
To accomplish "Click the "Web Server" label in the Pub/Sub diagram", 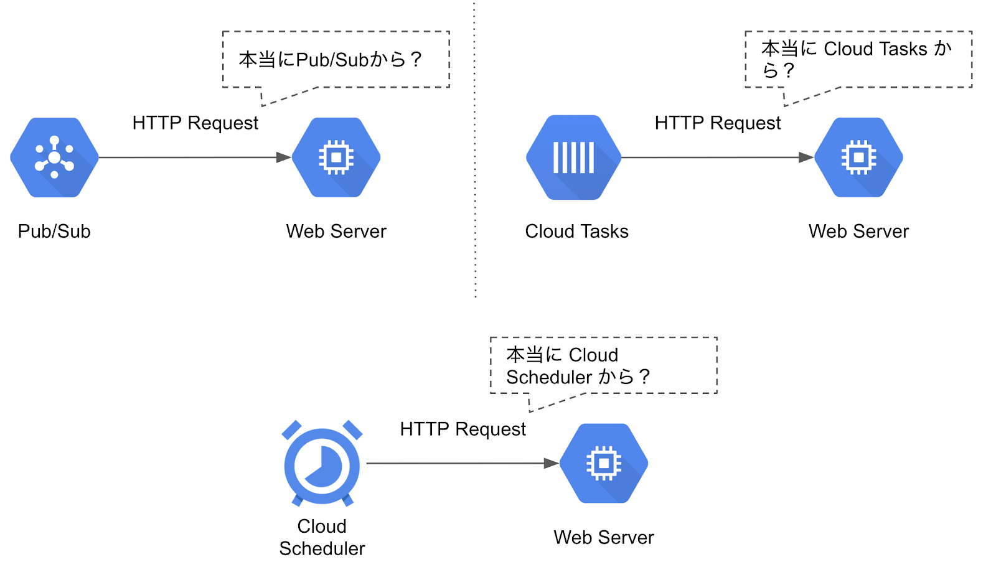I will [336, 232].
